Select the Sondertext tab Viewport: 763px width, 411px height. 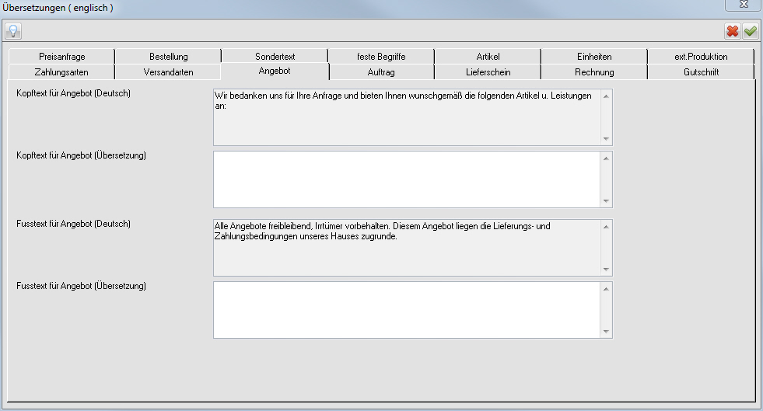(275, 57)
